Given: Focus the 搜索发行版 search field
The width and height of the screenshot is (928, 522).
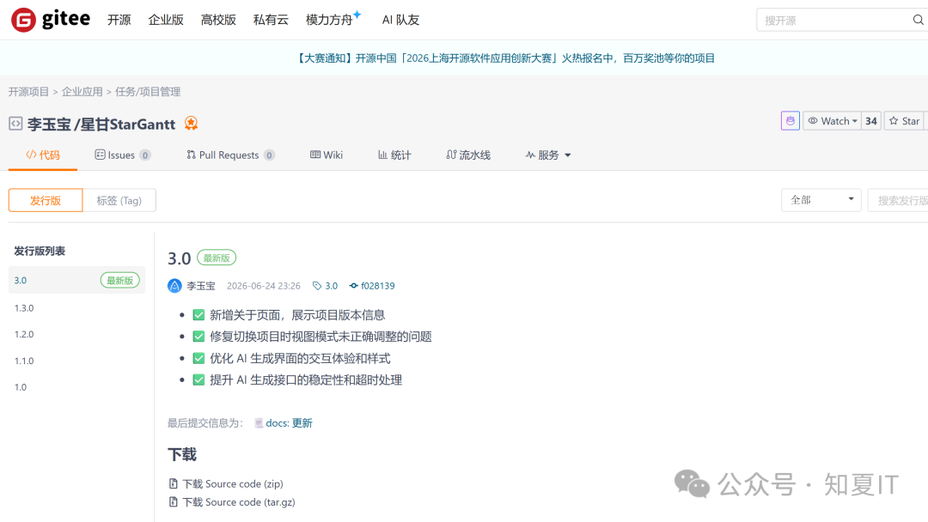Looking at the screenshot, I should click(898, 200).
